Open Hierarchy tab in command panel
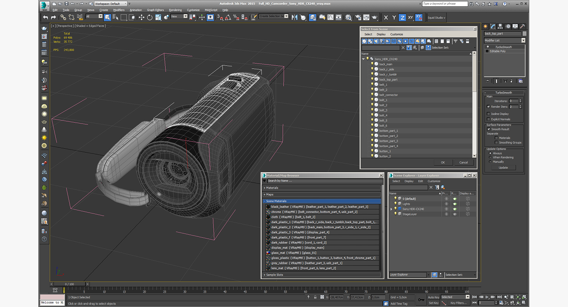 point(501,26)
